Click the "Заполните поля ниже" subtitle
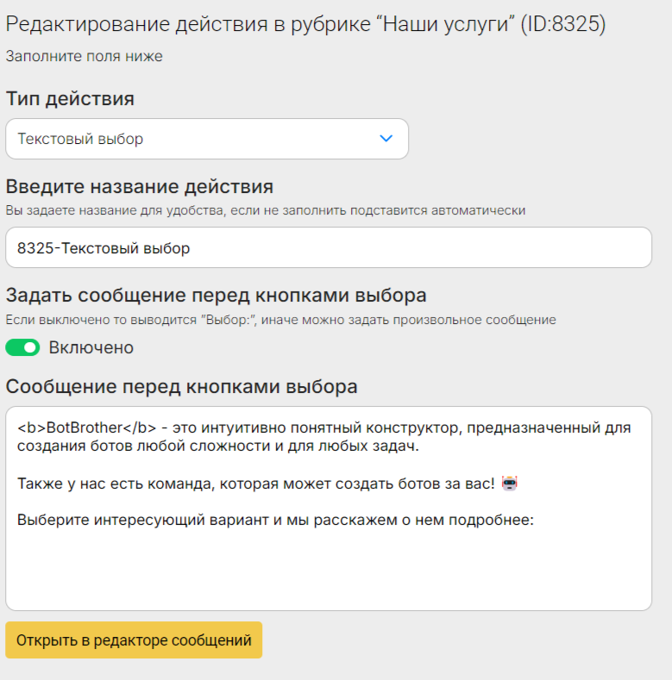This screenshot has width=672, height=680. pos(85,56)
